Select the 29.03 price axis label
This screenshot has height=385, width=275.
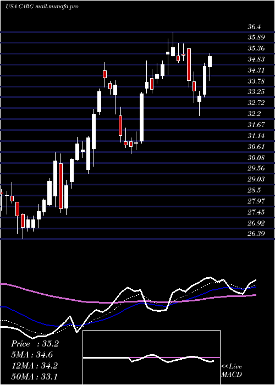click(256, 179)
